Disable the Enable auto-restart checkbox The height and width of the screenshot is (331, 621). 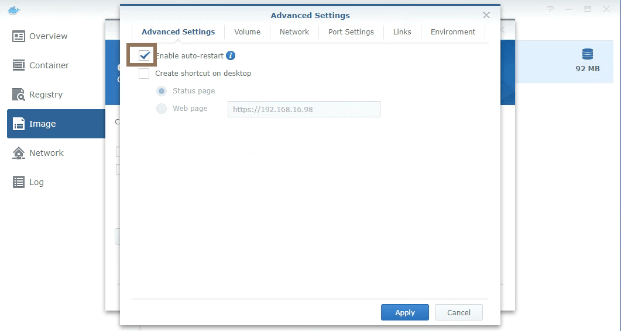coord(144,56)
